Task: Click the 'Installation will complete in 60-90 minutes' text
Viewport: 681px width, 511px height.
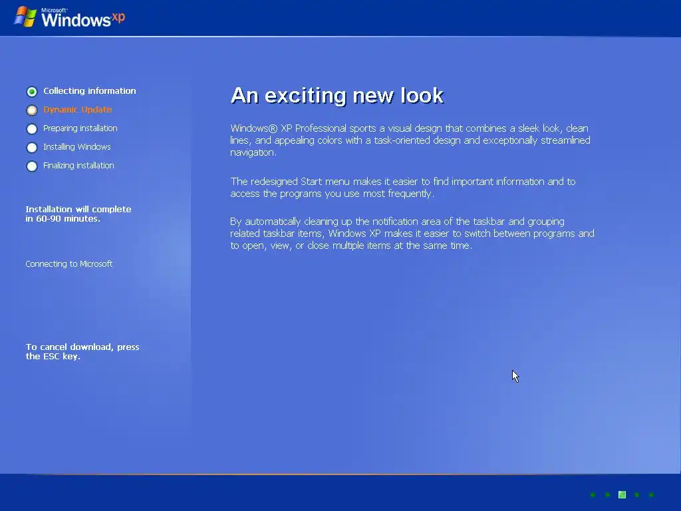Action: 78,214
